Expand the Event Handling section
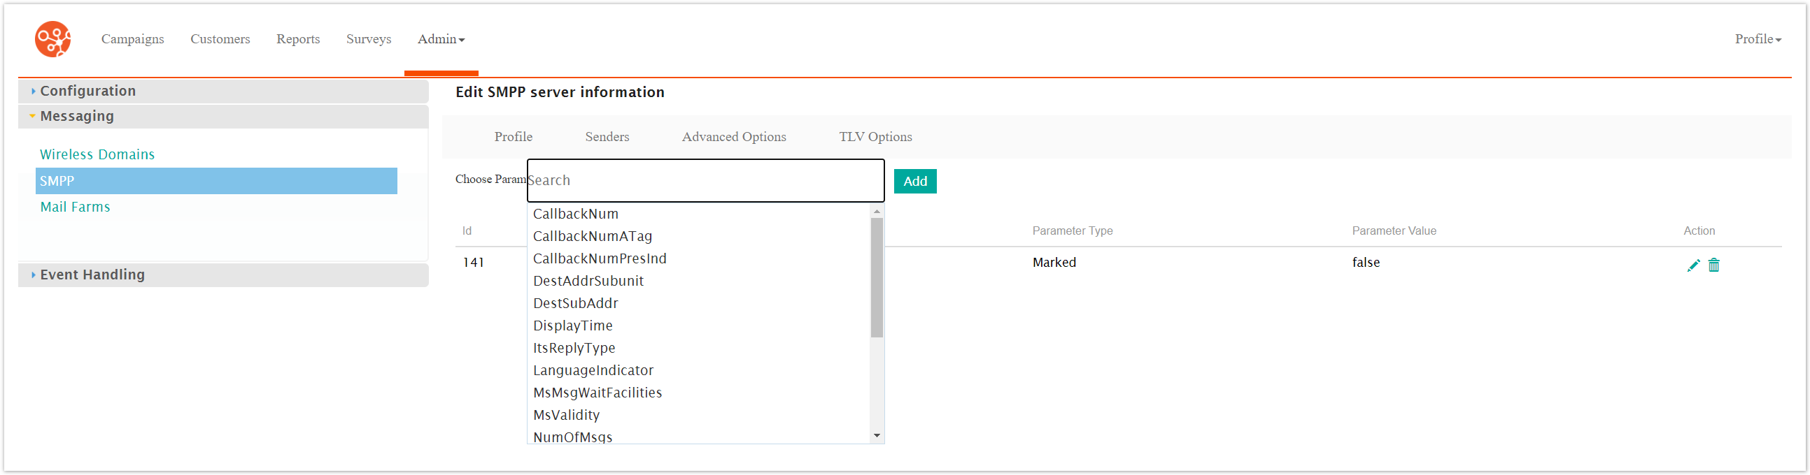 point(92,275)
